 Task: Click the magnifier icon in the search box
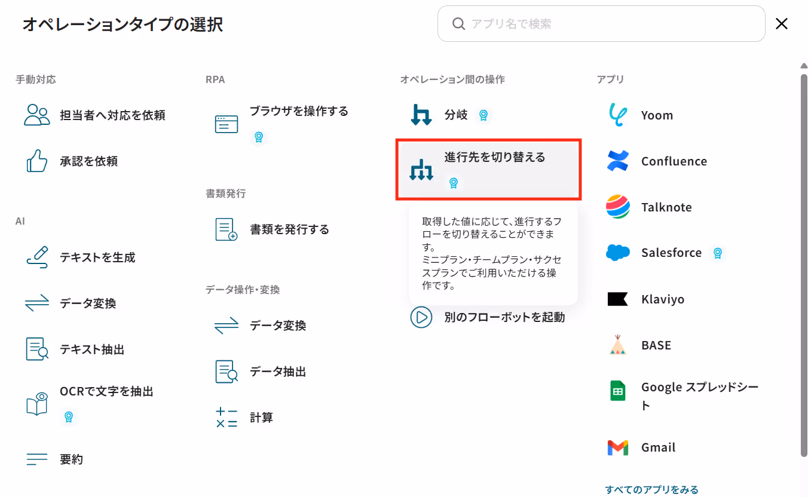pos(458,24)
